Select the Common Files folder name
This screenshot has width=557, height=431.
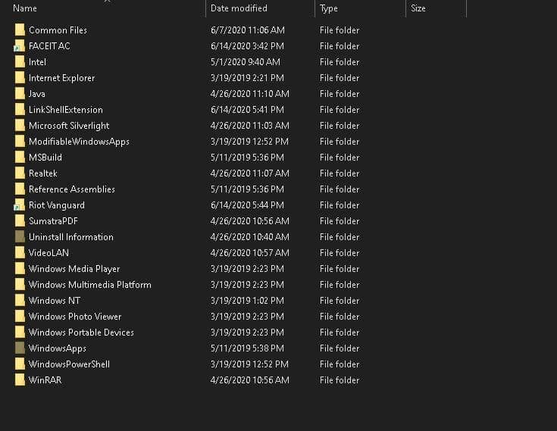point(58,30)
